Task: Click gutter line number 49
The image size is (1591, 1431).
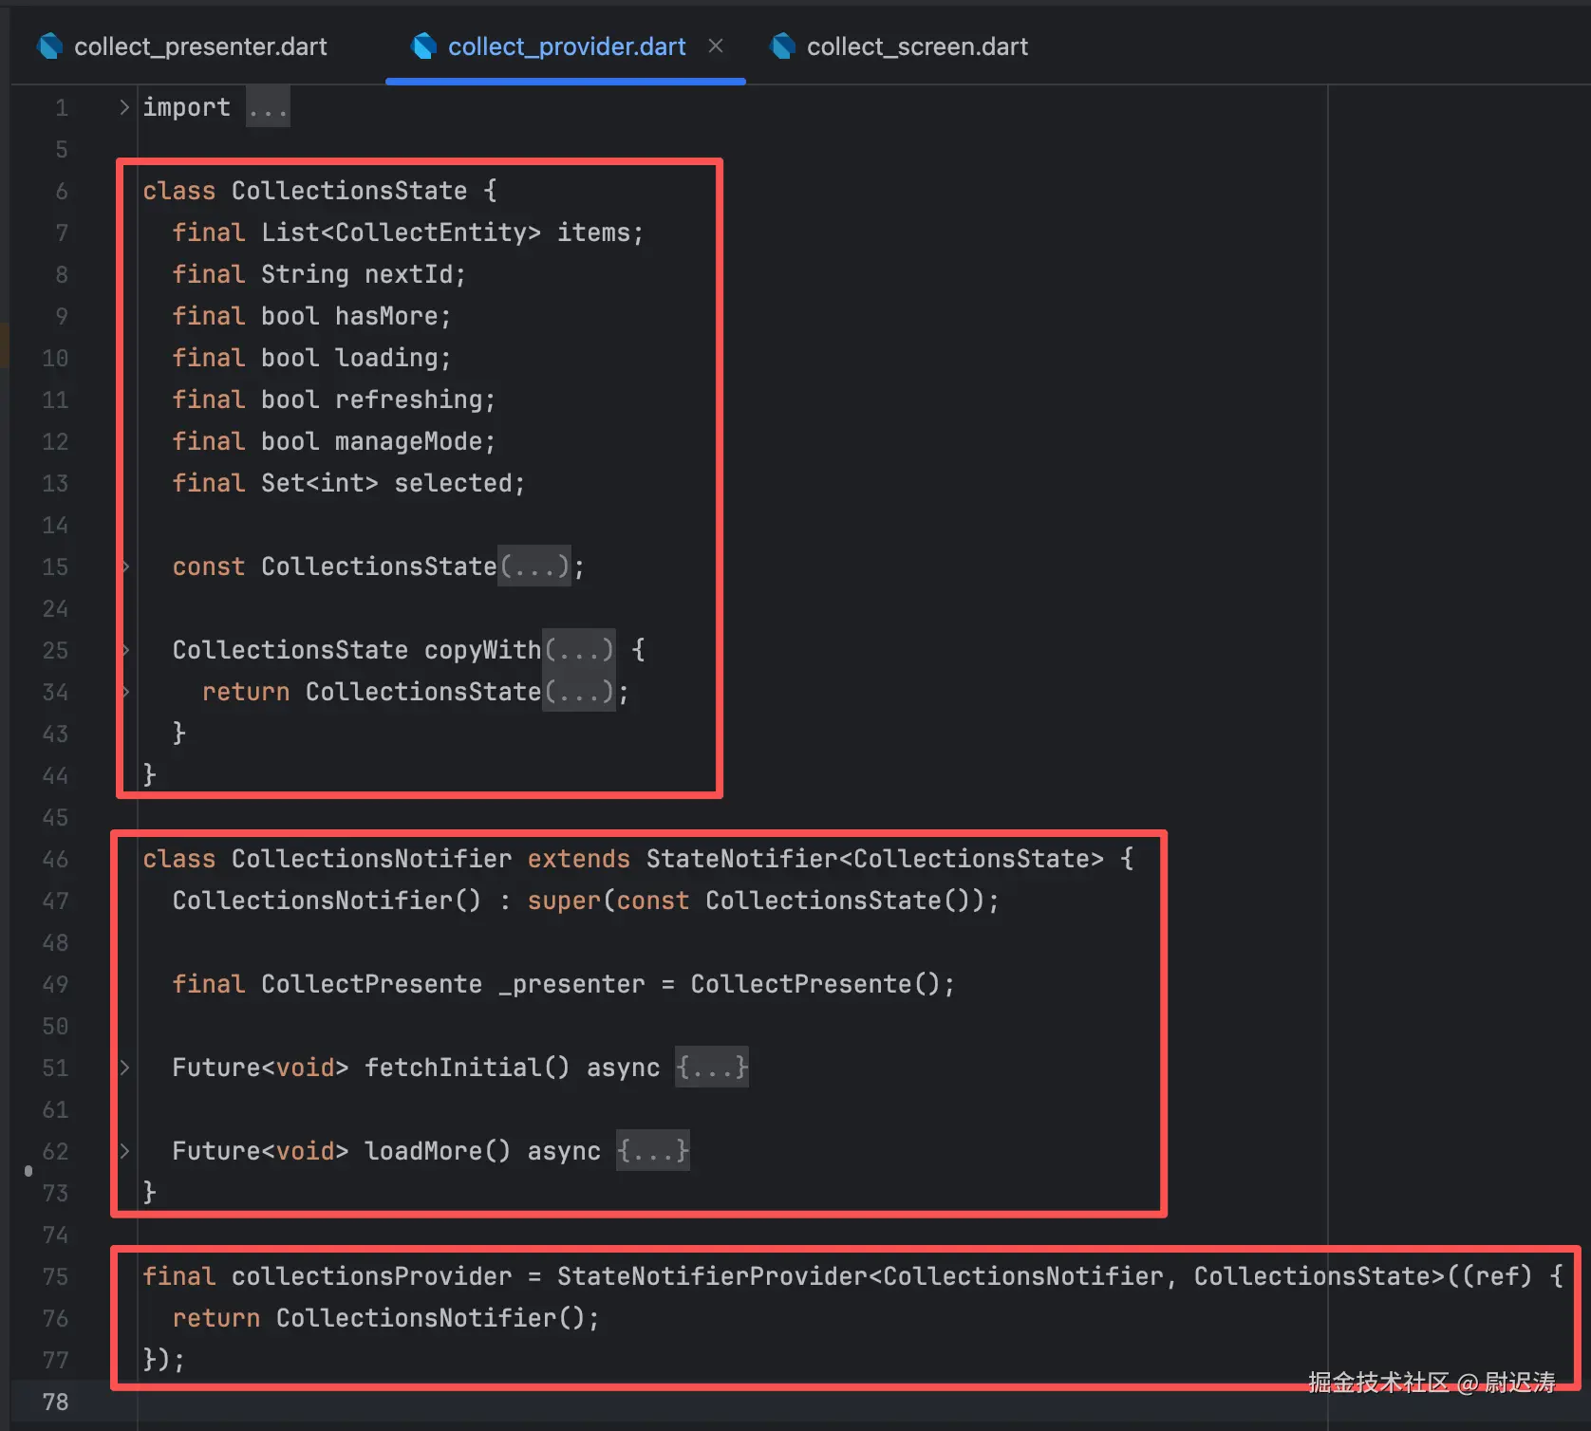Action: pyautogui.click(x=55, y=984)
